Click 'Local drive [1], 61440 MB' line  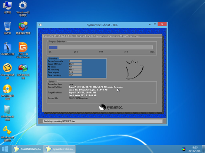click(x=83, y=95)
